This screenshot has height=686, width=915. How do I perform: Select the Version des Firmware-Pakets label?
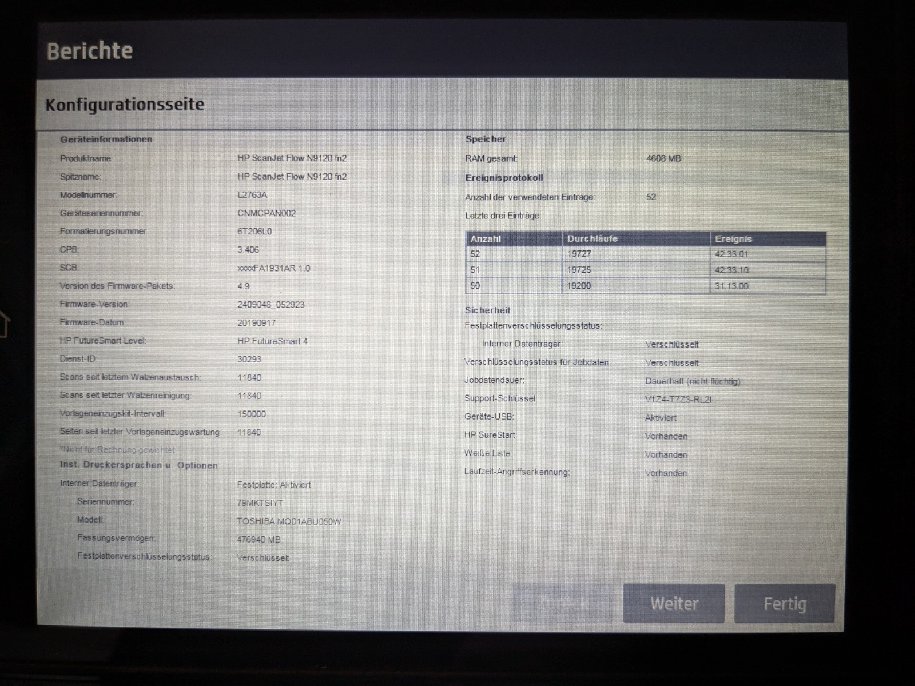117,286
